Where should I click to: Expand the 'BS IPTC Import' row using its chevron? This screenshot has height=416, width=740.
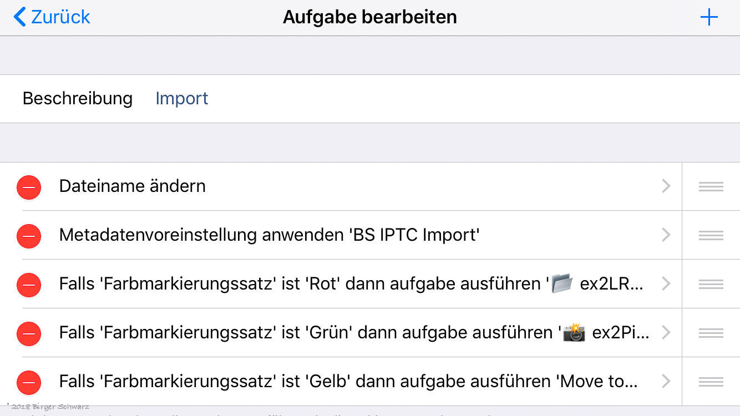click(x=666, y=235)
